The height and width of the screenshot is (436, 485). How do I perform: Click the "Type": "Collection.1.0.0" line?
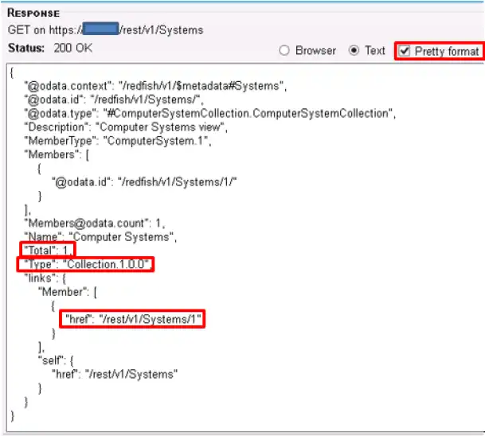87,264
